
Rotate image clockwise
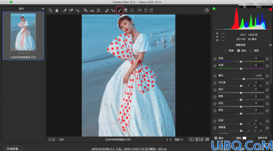coord(151,10)
